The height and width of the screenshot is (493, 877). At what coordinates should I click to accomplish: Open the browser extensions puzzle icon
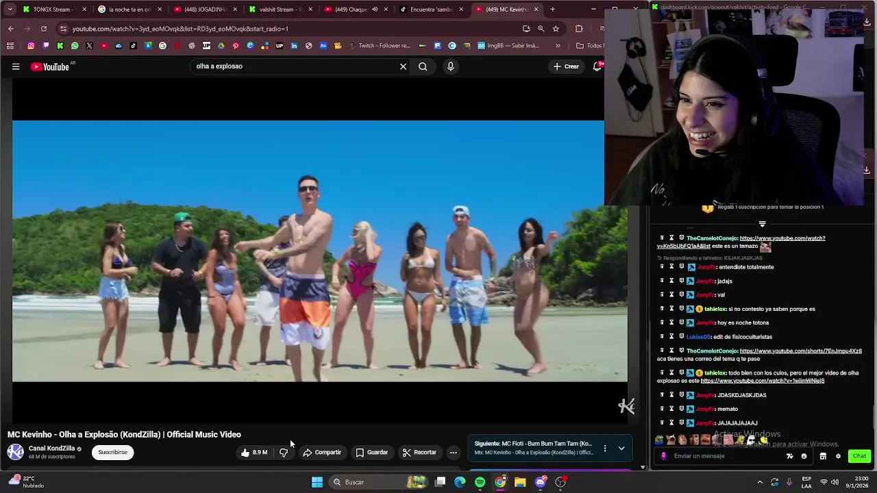tap(579, 29)
